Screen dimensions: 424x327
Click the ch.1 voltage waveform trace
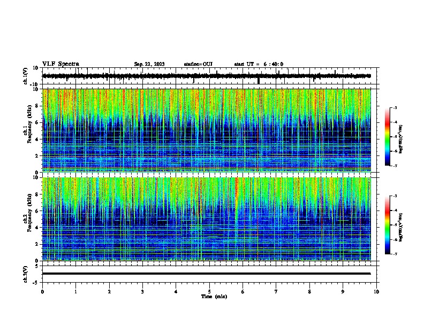click(206, 76)
